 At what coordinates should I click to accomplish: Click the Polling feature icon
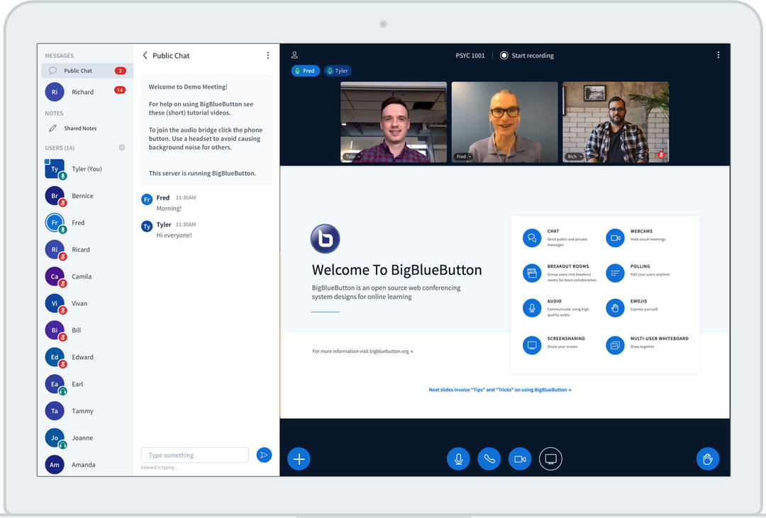click(615, 273)
